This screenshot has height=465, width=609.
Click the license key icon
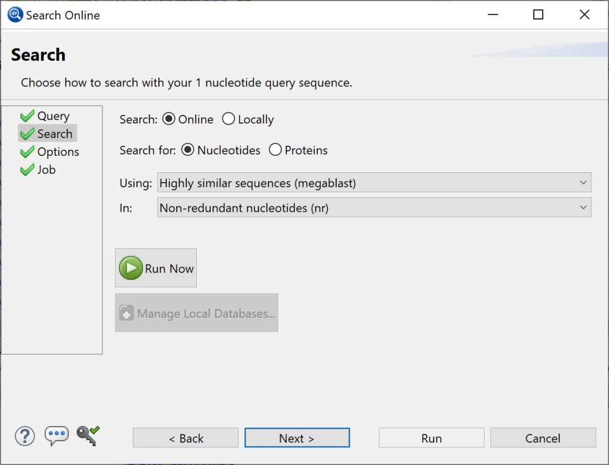click(x=88, y=435)
